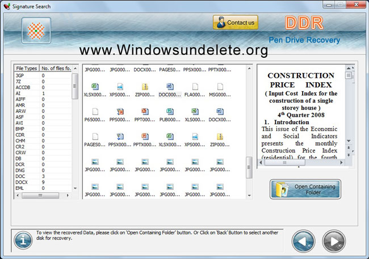This screenshot has height=259, width=369.
Task: Click preview pane horizontal scrollbar thumb
Action: (285, 163)
